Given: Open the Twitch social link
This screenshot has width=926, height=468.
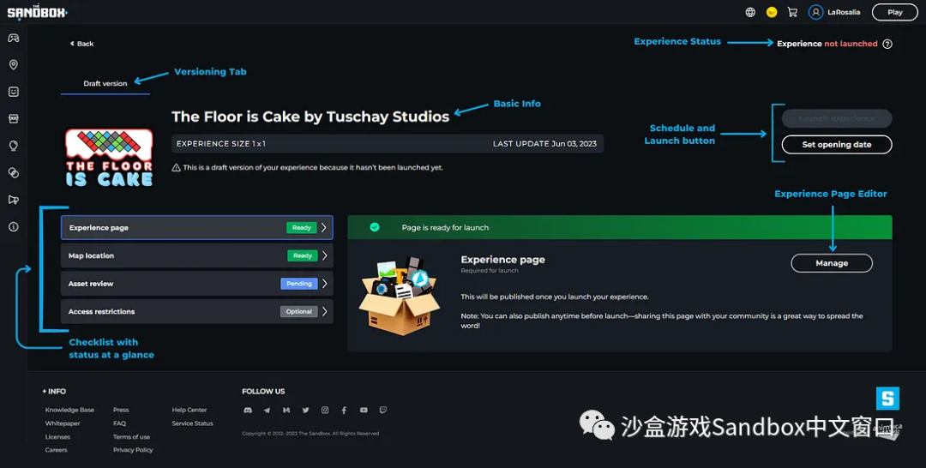Looking at the screenshot, I should (382, 411).
